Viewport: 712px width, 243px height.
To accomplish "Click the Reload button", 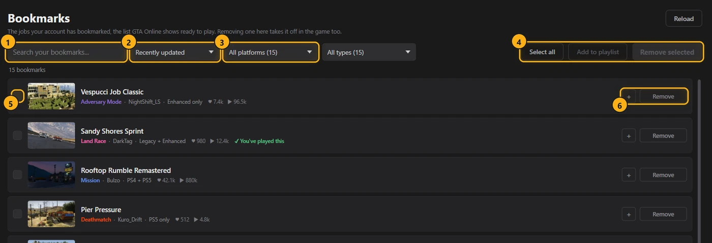I will 684,19.
